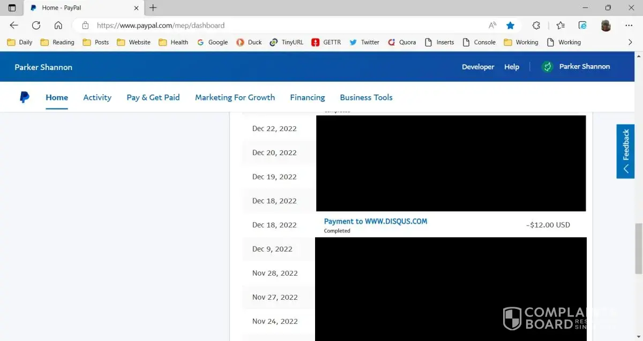
Task: Click the Dec 19, 2022 date row
Action: click(x=274, y=176)
